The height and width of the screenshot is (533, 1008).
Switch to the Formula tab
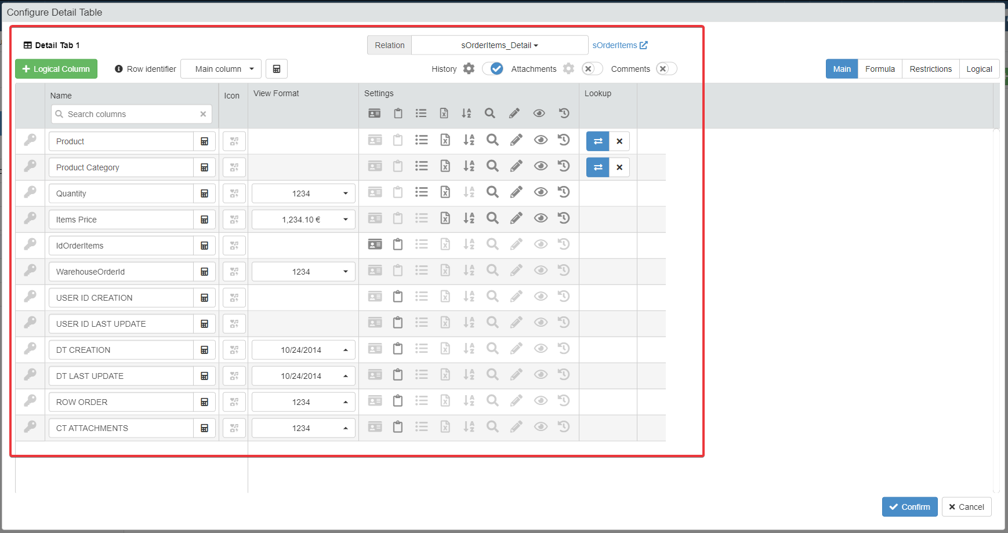[x=880, y=69]
